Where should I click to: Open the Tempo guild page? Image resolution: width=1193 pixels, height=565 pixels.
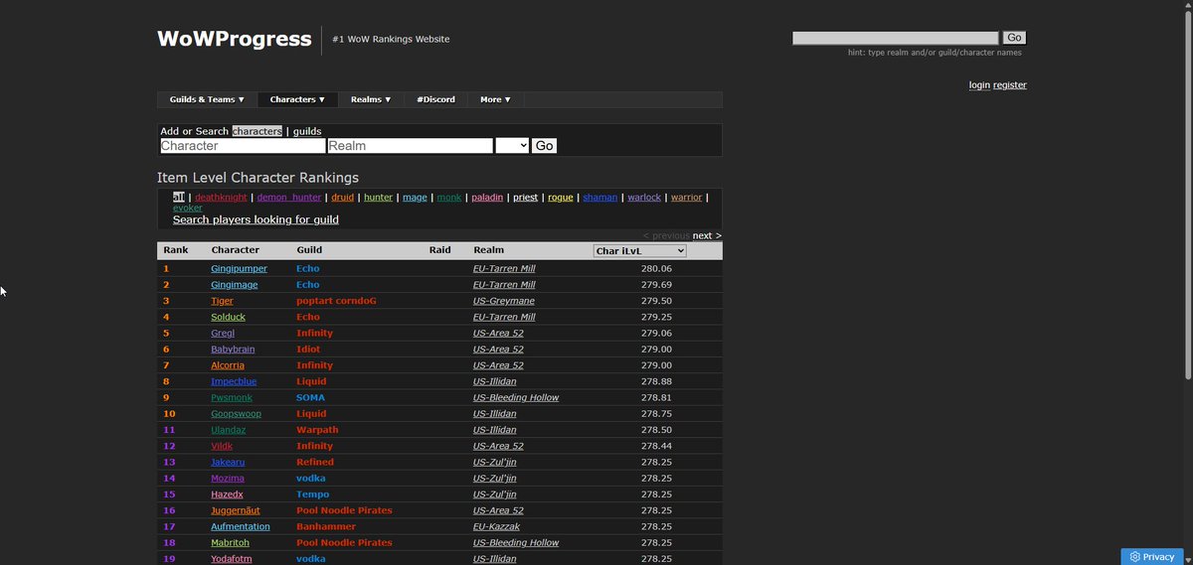coord(312,494)
